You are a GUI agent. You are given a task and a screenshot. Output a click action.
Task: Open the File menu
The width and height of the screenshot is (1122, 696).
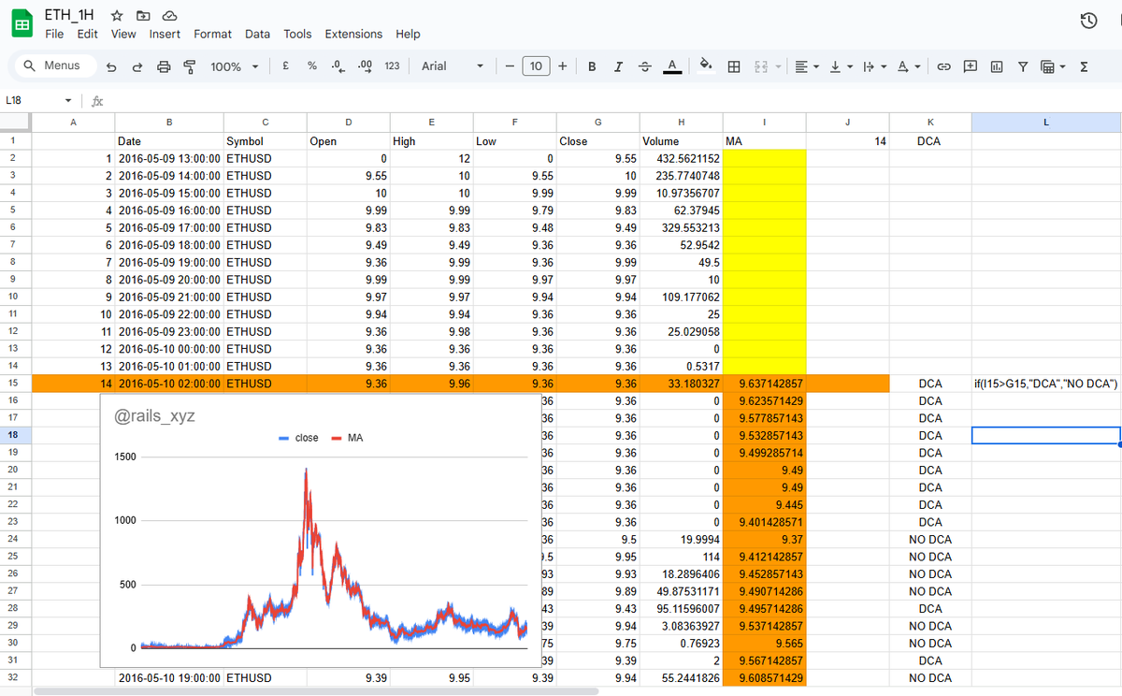point(54,34)
